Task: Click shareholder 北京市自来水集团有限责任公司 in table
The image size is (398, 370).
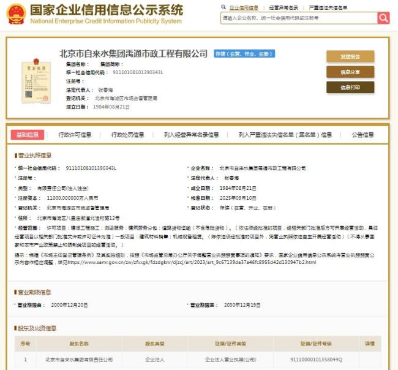Action: pos(79,360)
